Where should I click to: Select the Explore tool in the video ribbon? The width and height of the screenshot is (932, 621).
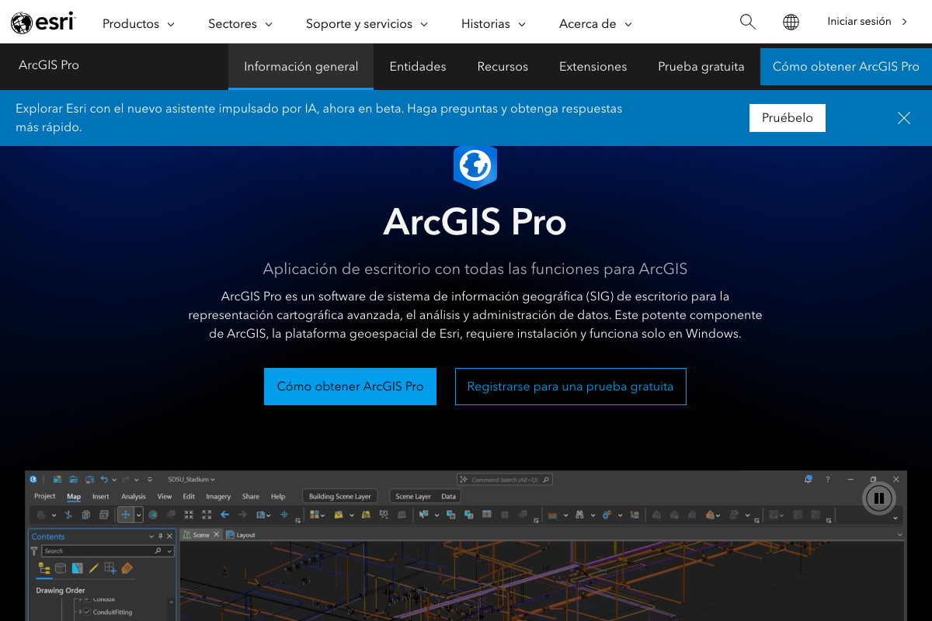(126, 514)
